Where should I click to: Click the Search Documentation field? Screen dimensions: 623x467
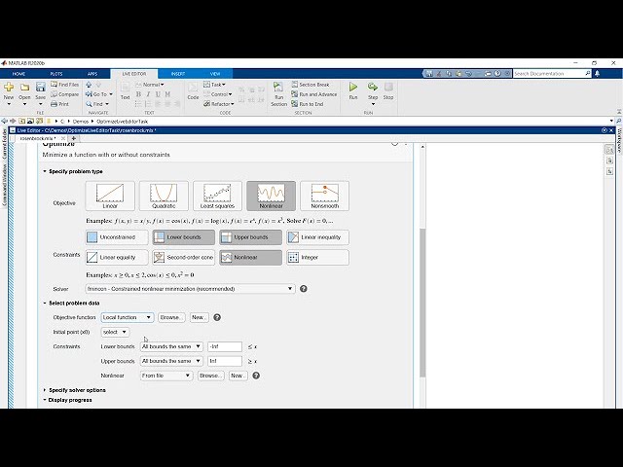pos(552,74)
